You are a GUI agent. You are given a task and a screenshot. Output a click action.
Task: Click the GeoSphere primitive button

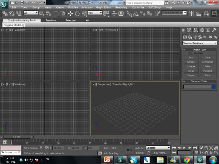[x=208, y=62]
